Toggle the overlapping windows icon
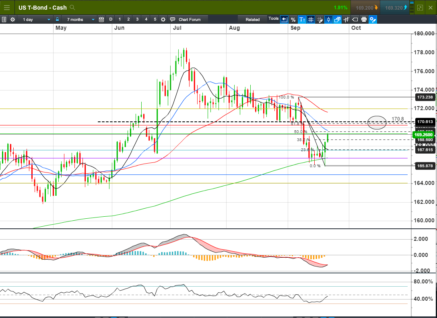Screen dimensions: 437x318 point(337,19)
